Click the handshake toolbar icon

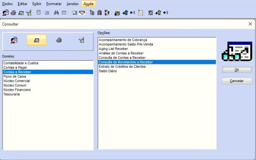click(82, 13)
